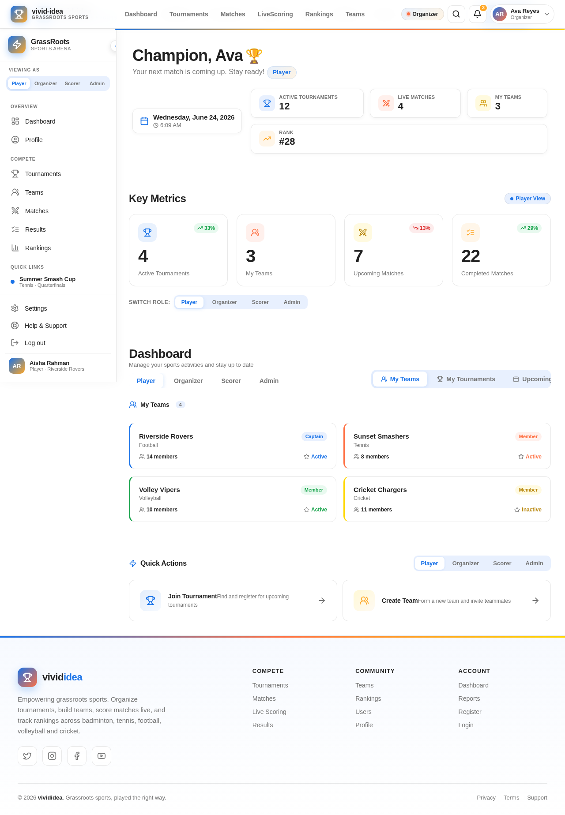The width and height of the screenshot is (565, 815).
Task: Open Rankings link in footer Community column
Action: [368, 699]
